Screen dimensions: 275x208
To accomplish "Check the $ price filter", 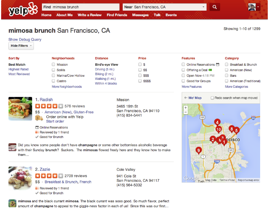I will [140, 64].
